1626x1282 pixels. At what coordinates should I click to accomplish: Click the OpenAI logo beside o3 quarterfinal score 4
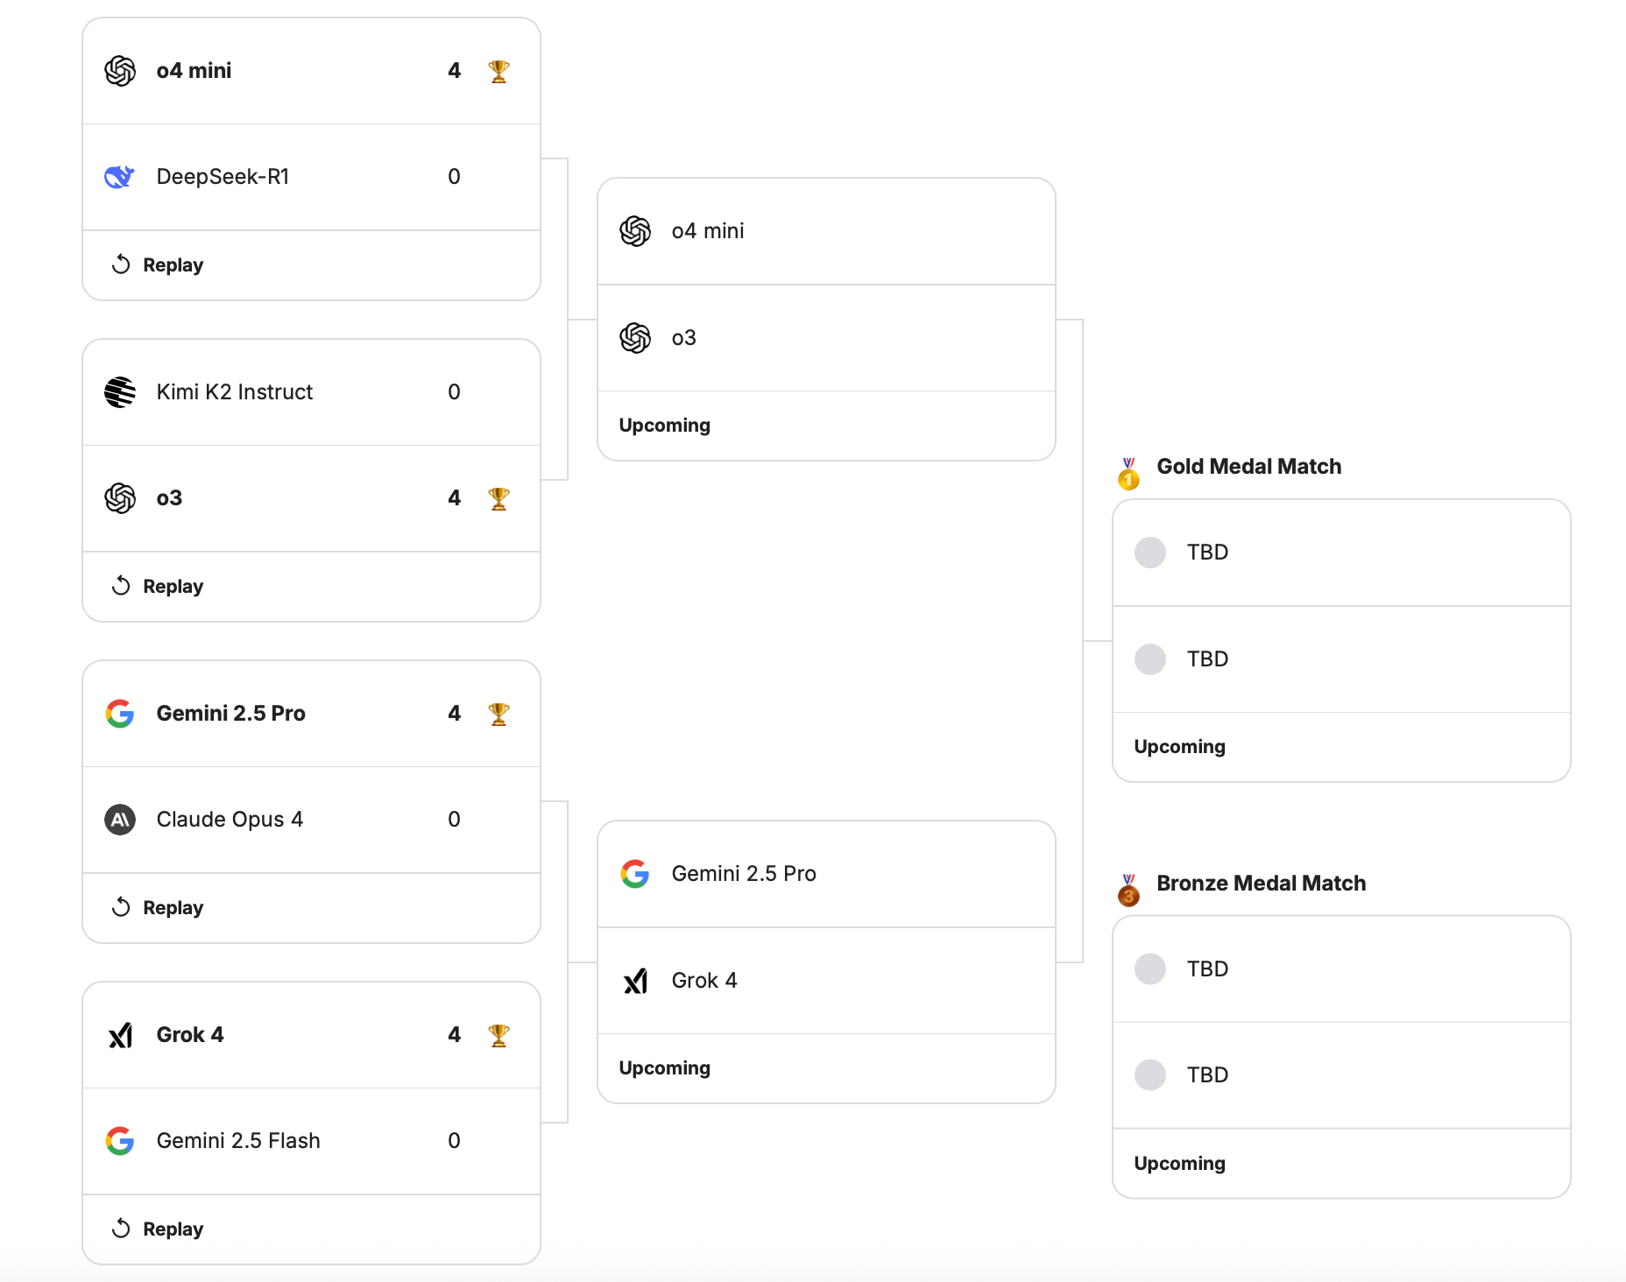coord(120,498)
